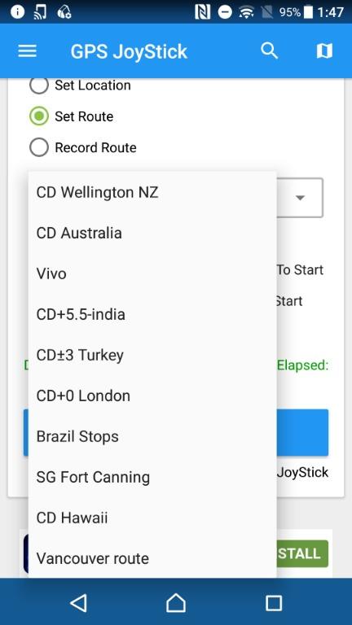Tap the info icon in status bar

pos(18,12)
